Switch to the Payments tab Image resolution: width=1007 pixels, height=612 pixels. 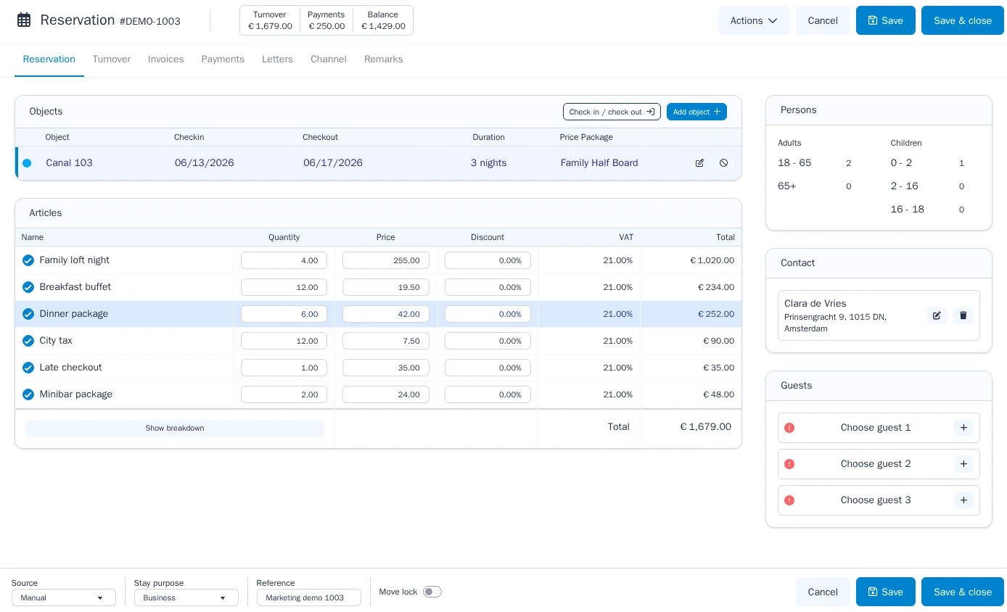point(223,59)
